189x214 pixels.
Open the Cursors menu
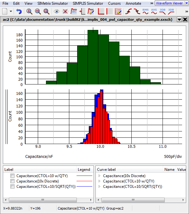point(114,3)
